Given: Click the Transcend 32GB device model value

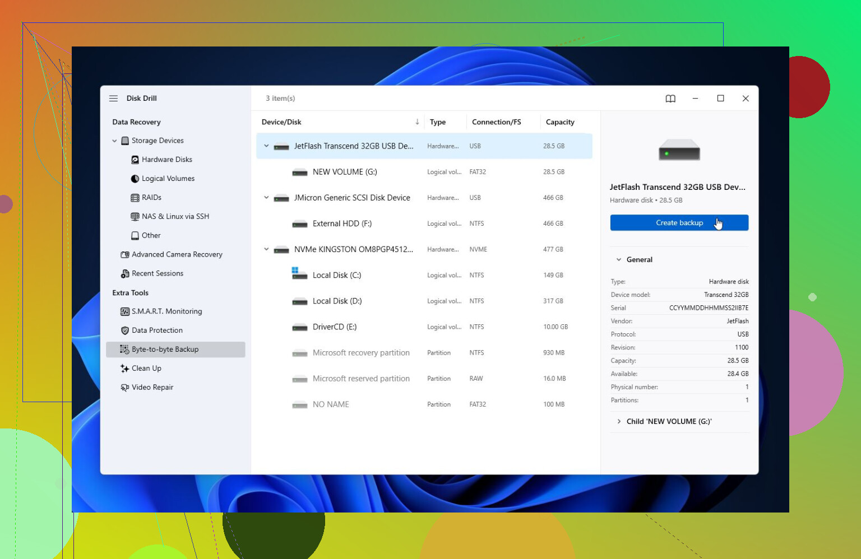Looking at the screenshot, I should (x=726, y=295).
